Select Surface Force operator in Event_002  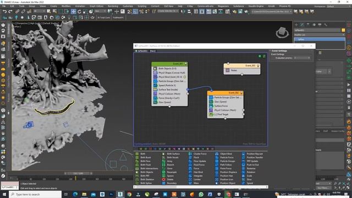coord(225,106)
